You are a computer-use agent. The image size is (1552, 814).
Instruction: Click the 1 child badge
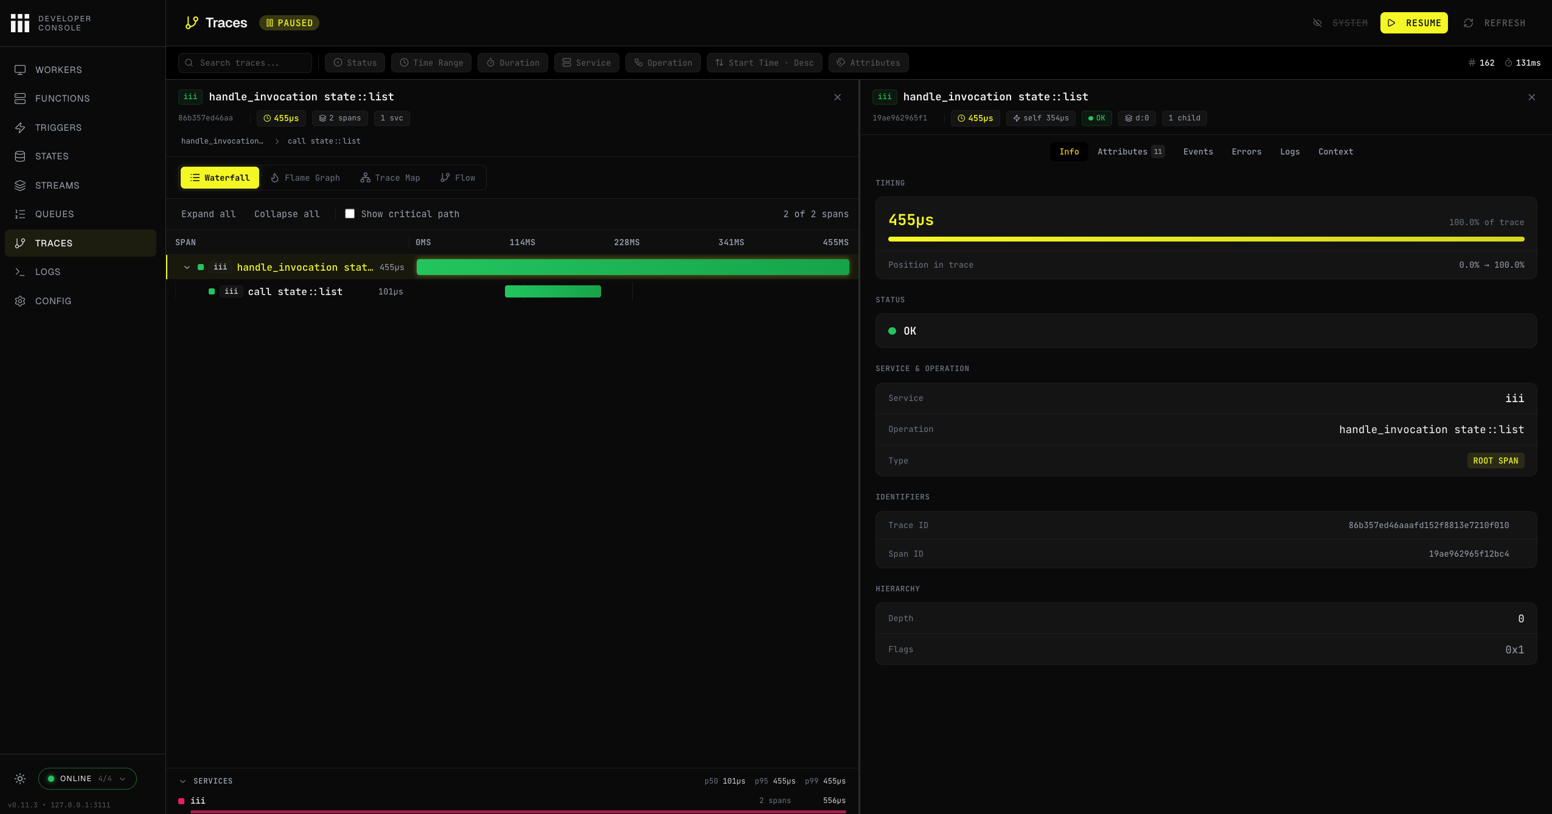[x=1184, y=118]
